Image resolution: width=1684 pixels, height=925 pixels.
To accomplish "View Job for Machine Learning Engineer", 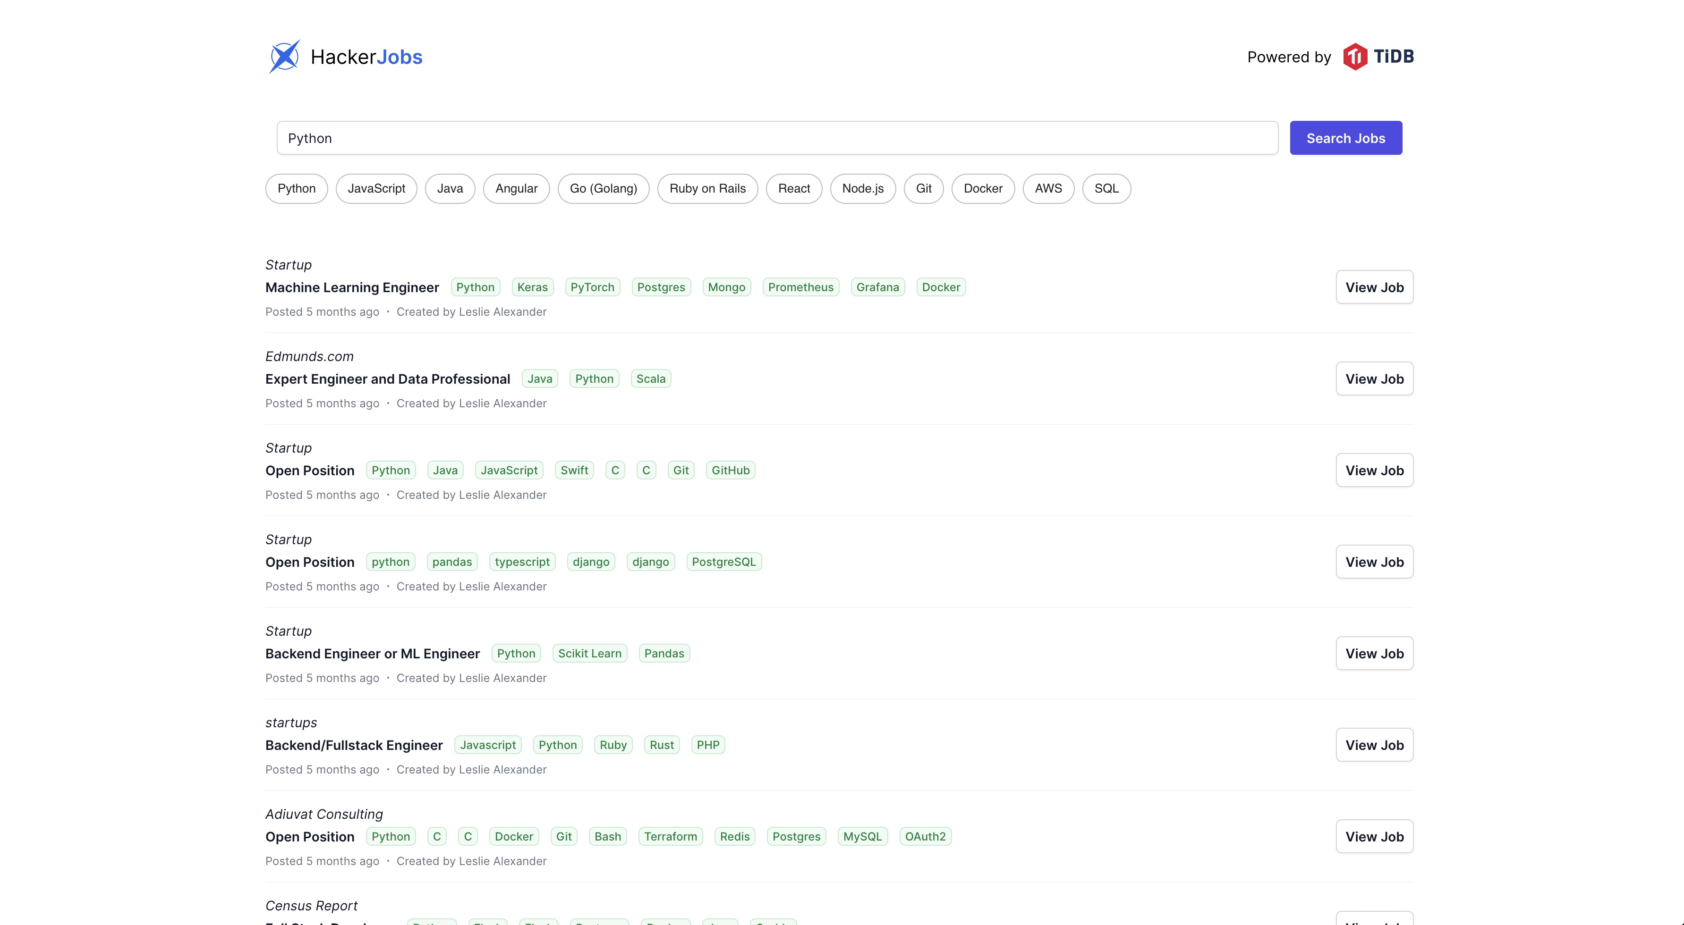I will [1374, 287].
